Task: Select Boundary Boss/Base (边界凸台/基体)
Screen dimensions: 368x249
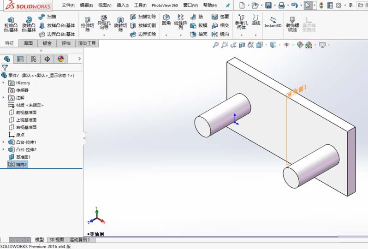Action: (x=57, y=34)
